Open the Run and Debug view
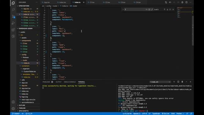This screenshot has height=115, width=204. pos(13,23)
